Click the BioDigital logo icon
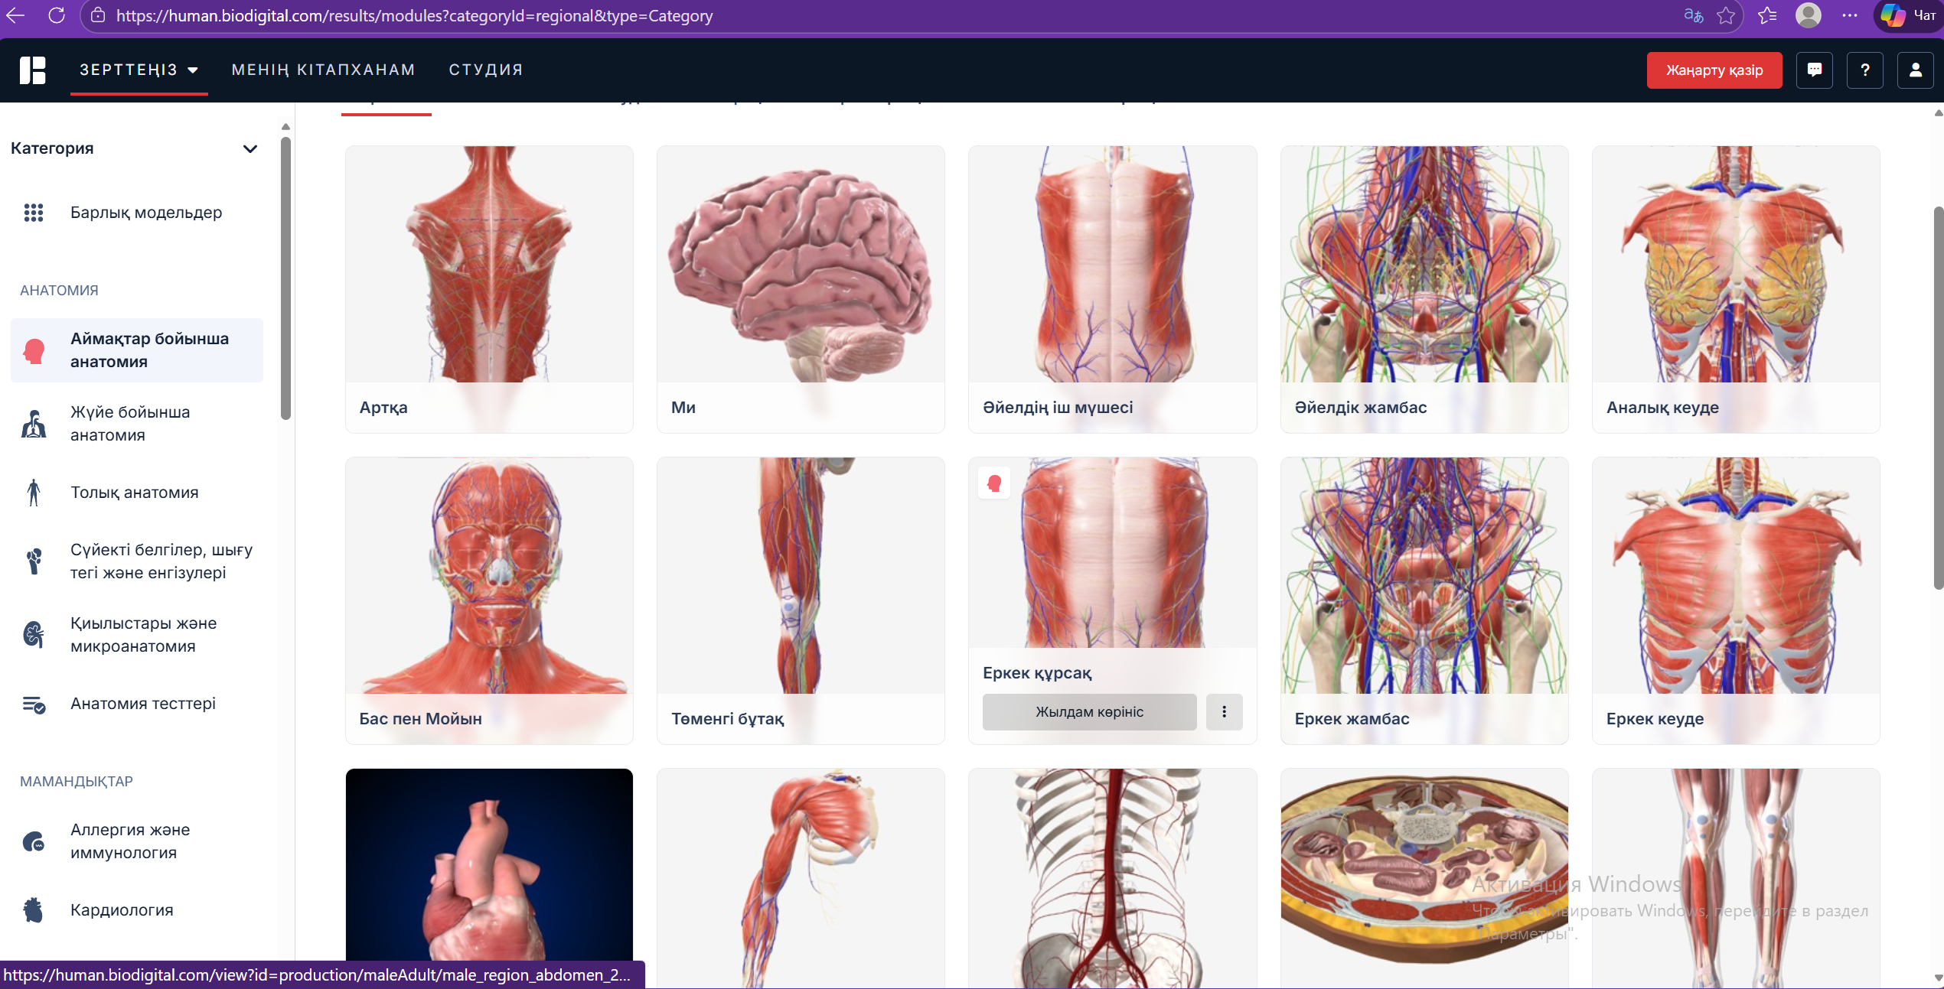1944x989 pixels. point(32,70)
